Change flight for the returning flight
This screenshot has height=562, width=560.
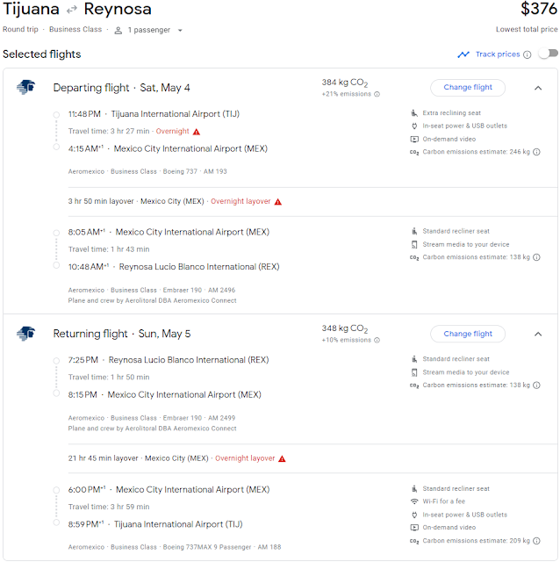[x=468, y=334]
